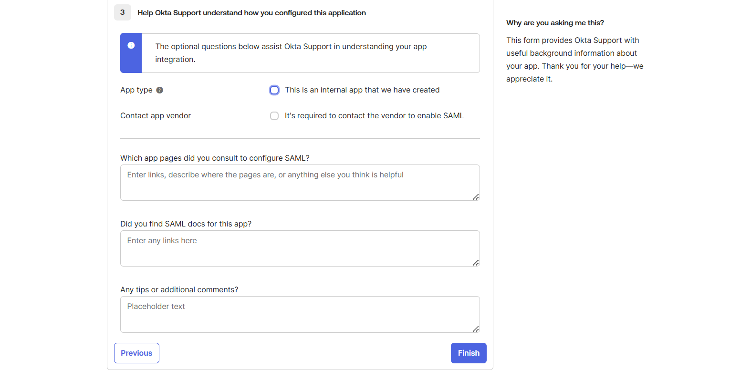Check the internal app checkbox

(274, 90)
